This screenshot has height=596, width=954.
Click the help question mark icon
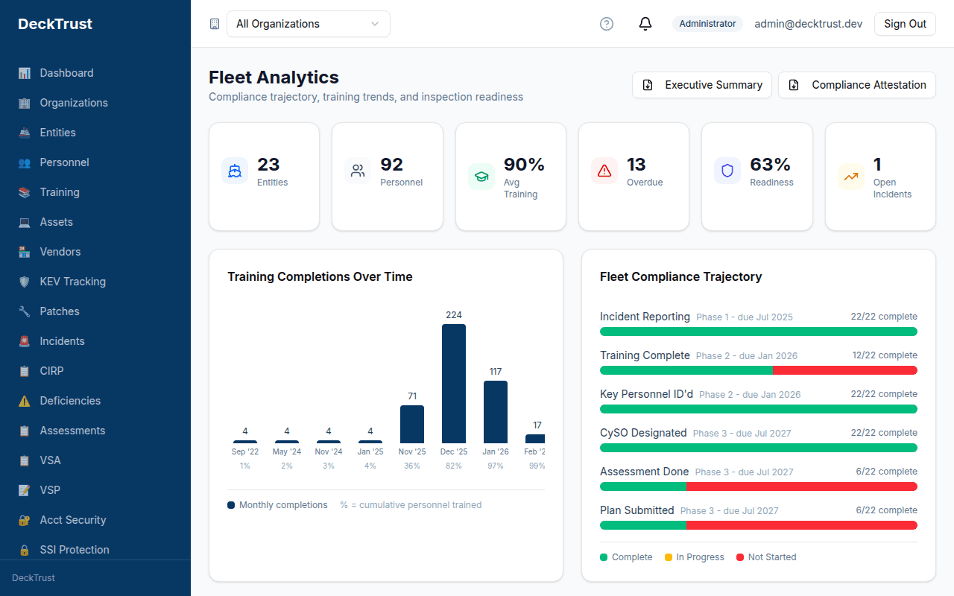point(606,23)
